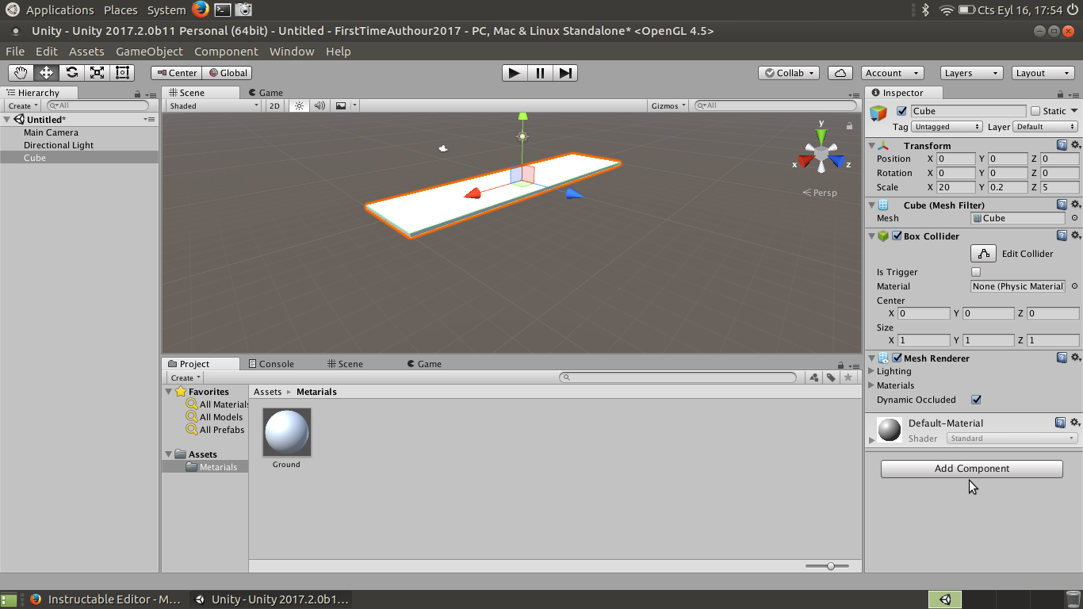The width and height of the screenshot is (1083, 609).
Task: Open the Shaded draw mode dropdown
Action: point(213,105)
